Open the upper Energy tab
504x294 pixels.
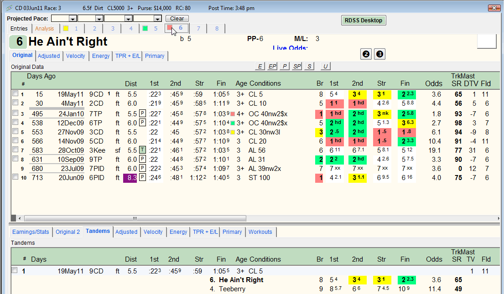[x=101, y=56]
